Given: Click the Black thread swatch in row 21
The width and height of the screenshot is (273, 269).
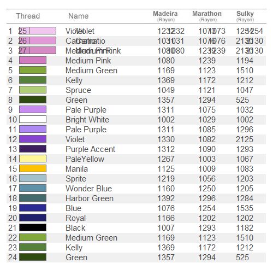Looking at the screenshot, I should coord(33,227).
